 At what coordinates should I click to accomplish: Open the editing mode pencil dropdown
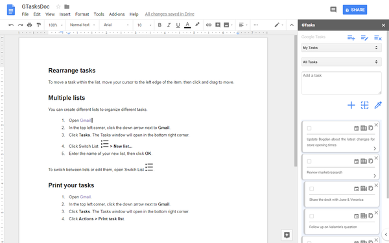click(x=279, y=25)
